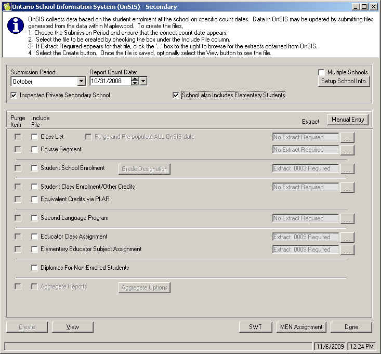
Task: Uncheck Inspected Private Secondary School
Action: (14, 96)
